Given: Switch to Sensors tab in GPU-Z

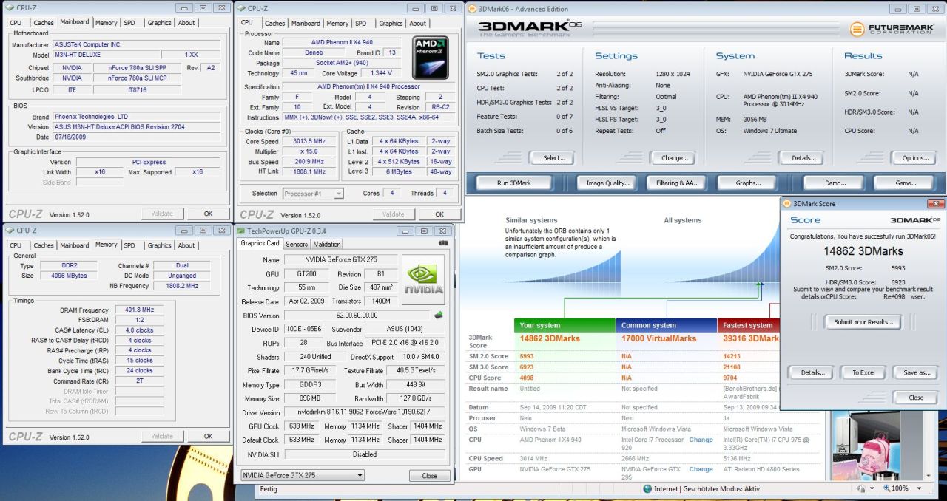Looking at the screenshot, I should coord(297,244).
